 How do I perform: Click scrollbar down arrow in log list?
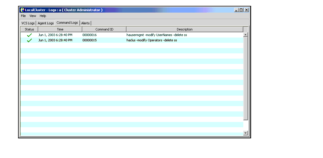point(246,133)
